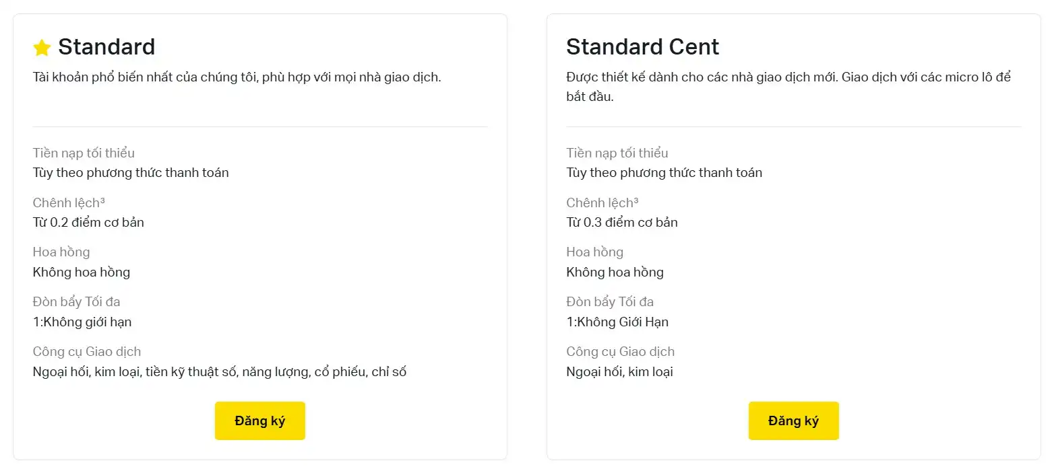1054x473 pixels.
Task: Click '1:Không Giới Hạn' leverage in Standard Cent
Action: click(617, 322)
